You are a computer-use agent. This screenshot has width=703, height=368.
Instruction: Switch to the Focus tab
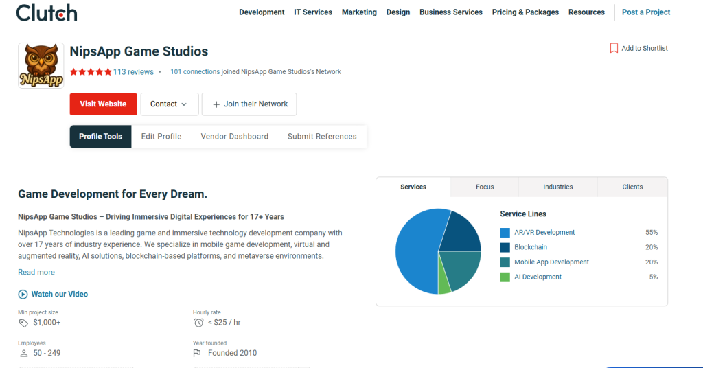pos(485,187)
